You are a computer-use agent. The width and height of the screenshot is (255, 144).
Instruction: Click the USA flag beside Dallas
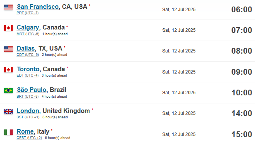point(8,49)
